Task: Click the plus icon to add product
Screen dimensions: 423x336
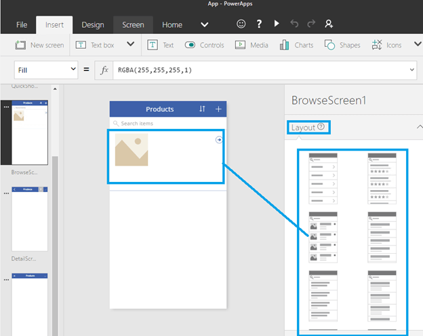Action: tap(218, 109)
